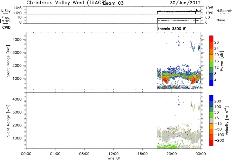Click the date '30/Jun/2012'
232x160 pixels.
click(185, 3)
